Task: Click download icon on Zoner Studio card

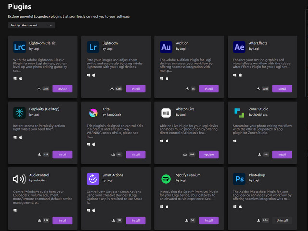Action: click(x=259, y=154)
